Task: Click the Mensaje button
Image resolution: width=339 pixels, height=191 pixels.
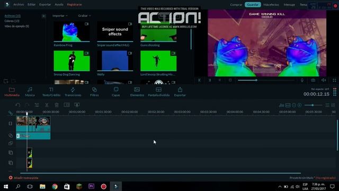Action: [289, 5]
